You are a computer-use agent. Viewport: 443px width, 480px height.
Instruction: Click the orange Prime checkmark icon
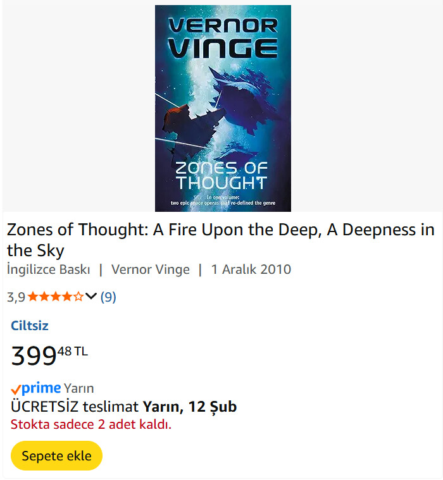click(x=16, y=390)
